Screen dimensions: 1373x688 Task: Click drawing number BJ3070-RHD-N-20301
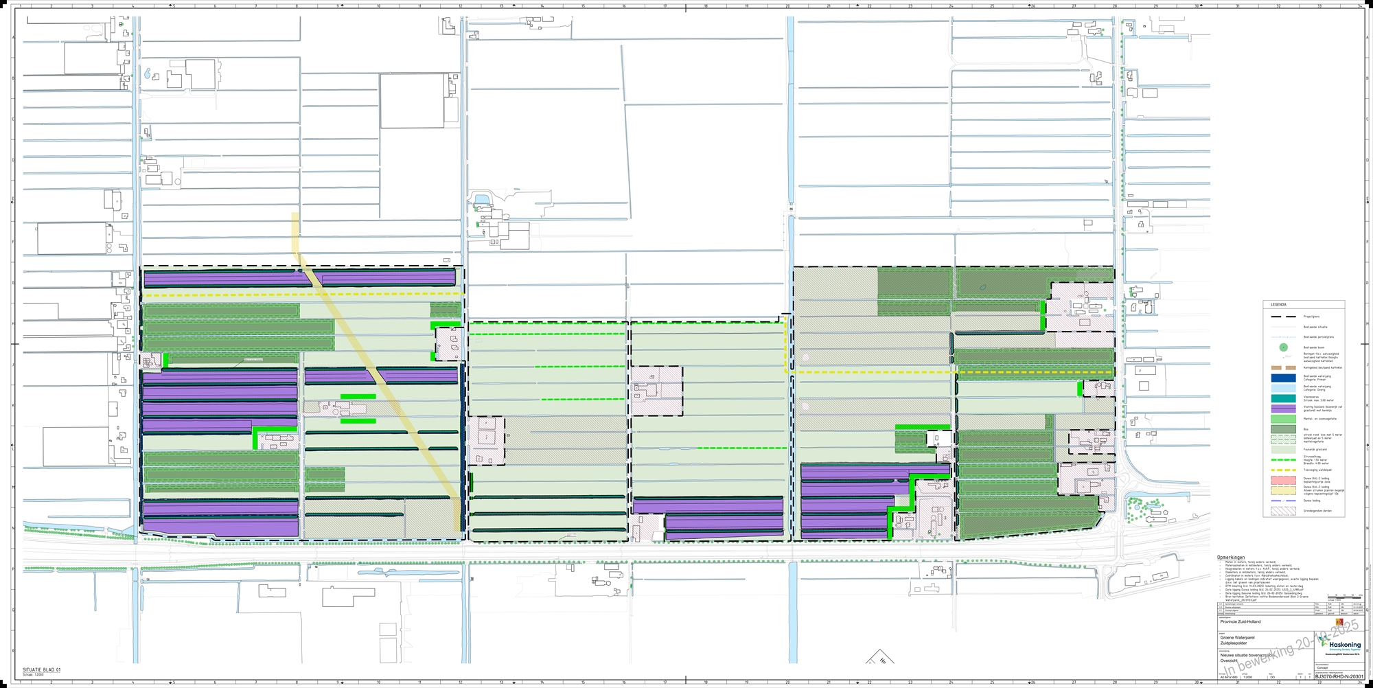(1339, 676)
